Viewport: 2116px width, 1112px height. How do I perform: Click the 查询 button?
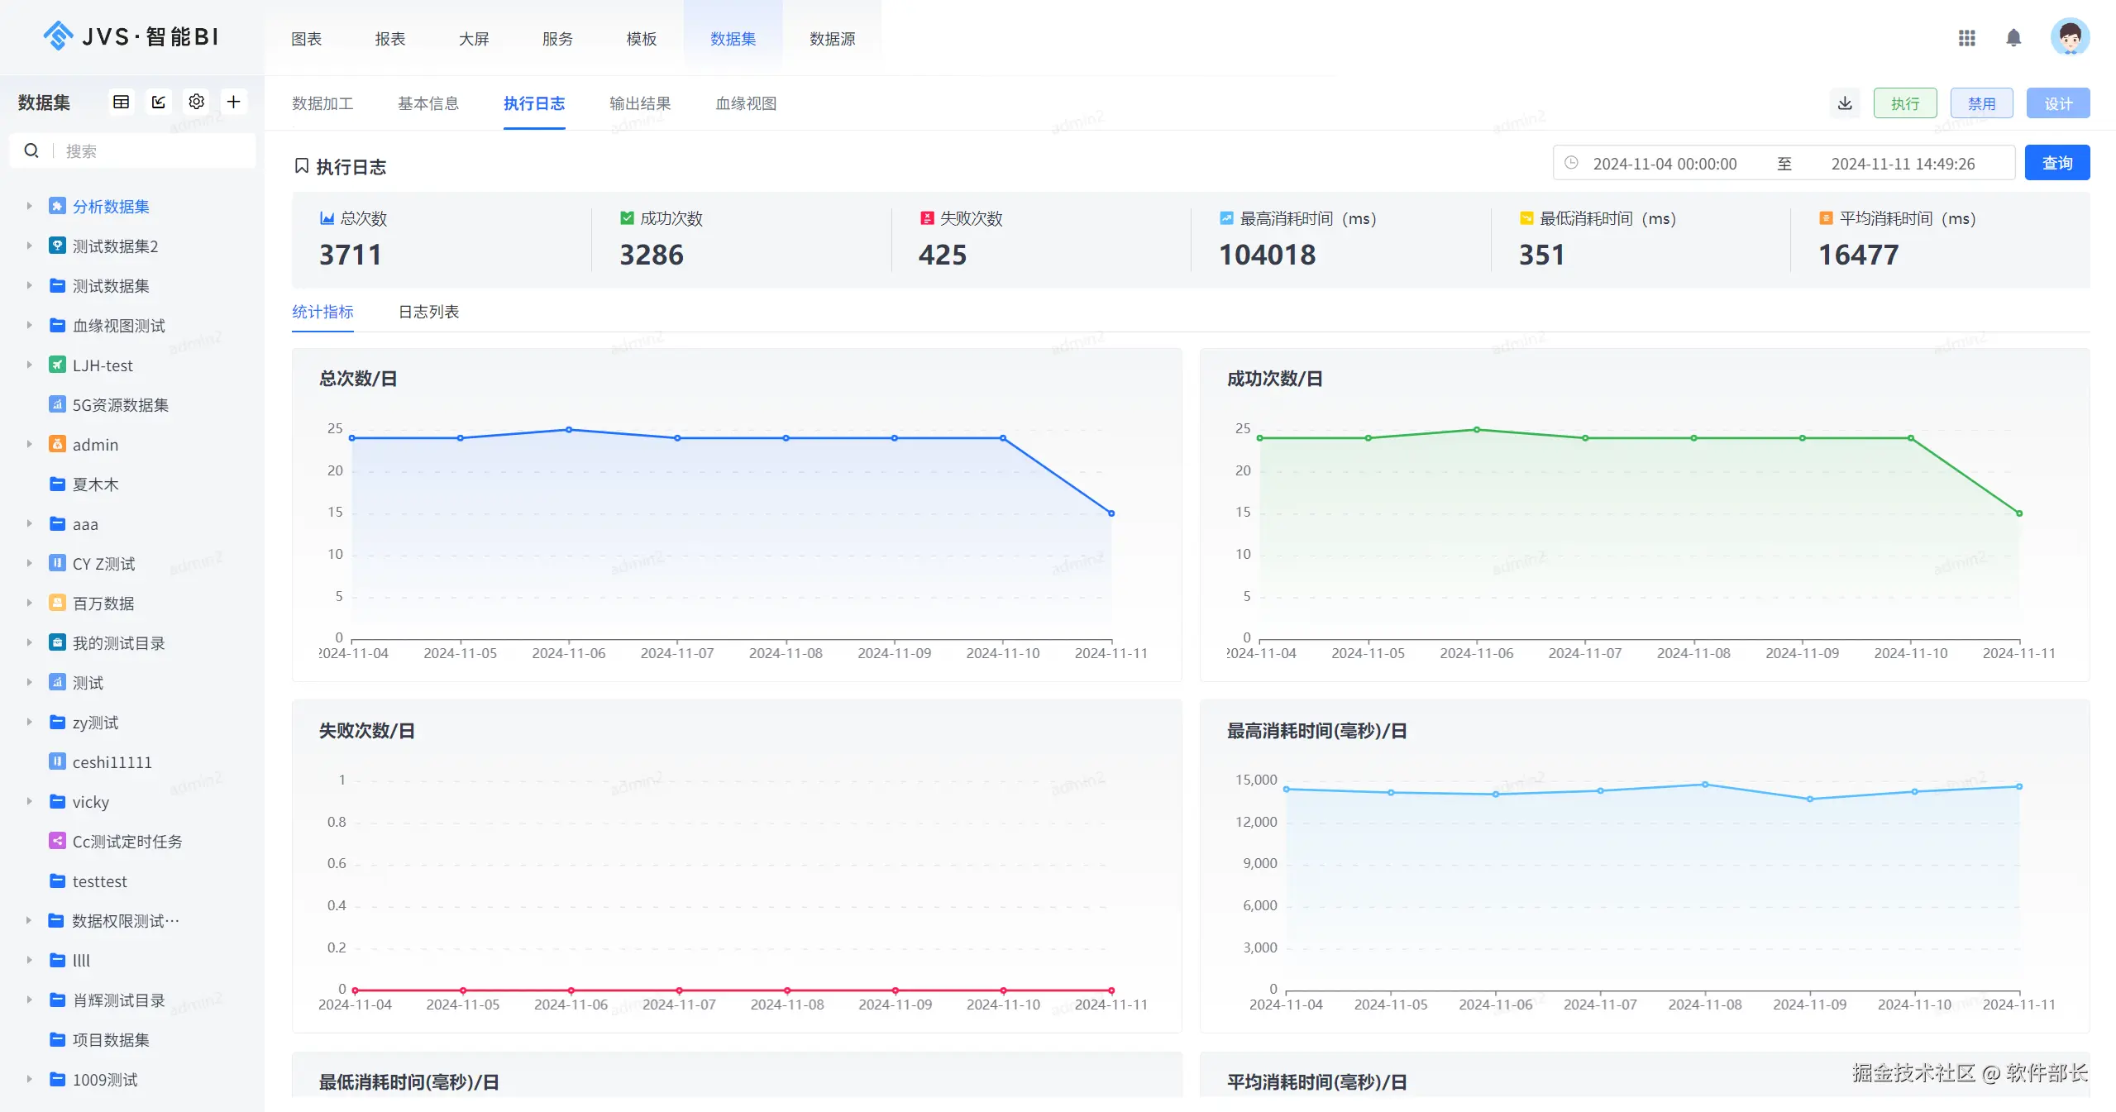pos(2056,163)
